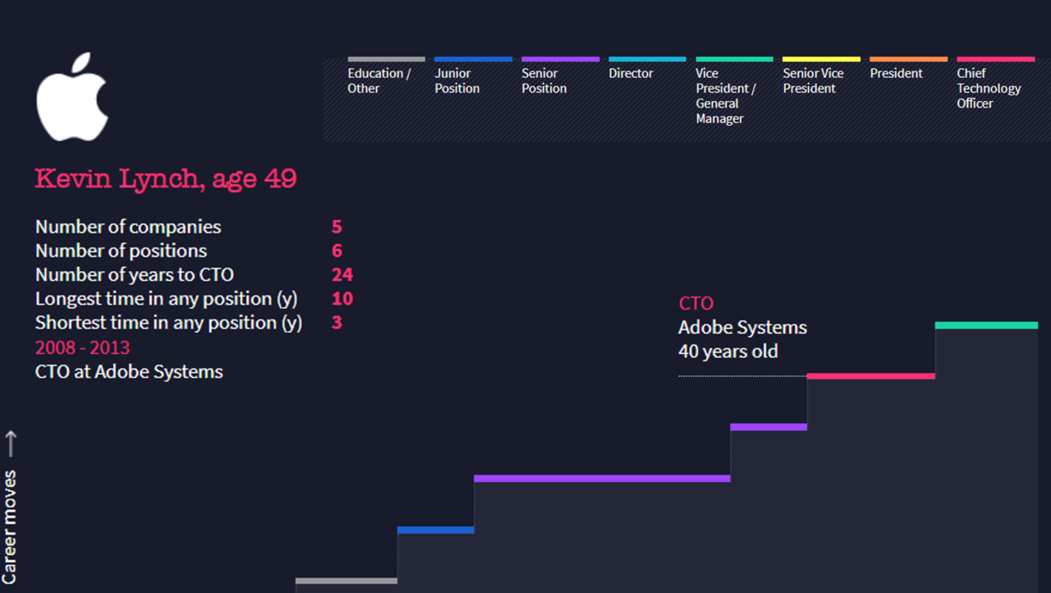Select the gray education step bar in chart
The height and width of the screenshot is (593, 1051).
(346, 581)
